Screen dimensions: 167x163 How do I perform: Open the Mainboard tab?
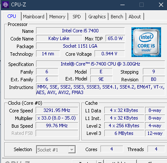33,17
